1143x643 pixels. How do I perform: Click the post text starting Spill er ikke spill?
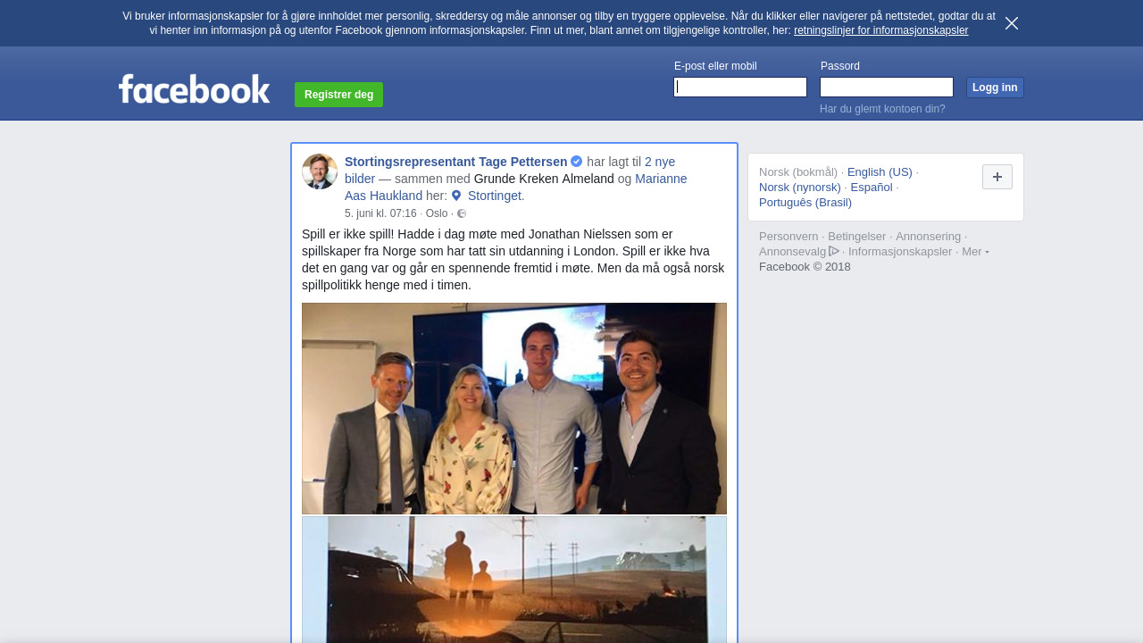pyautogui.click(x=513, y=259)
